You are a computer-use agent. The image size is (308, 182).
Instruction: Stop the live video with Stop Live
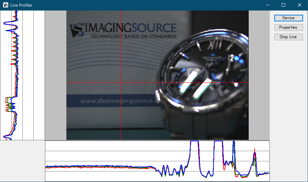289,37
